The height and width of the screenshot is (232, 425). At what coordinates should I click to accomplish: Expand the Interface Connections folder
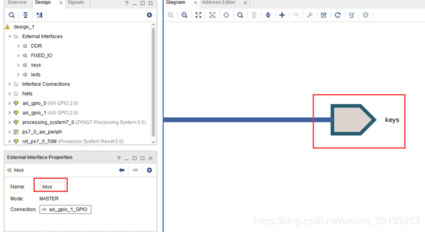tap(10, 84)
